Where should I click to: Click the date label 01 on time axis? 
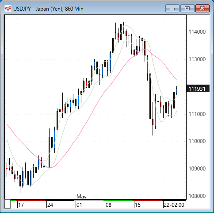[x=79, y=205]
